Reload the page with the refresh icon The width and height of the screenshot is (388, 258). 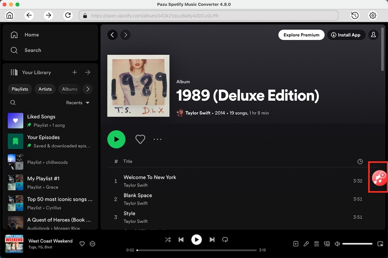pyautogui.click(x=68, y=15)
